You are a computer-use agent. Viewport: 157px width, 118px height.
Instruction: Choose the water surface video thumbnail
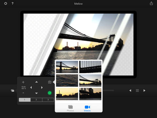[67, 81]
